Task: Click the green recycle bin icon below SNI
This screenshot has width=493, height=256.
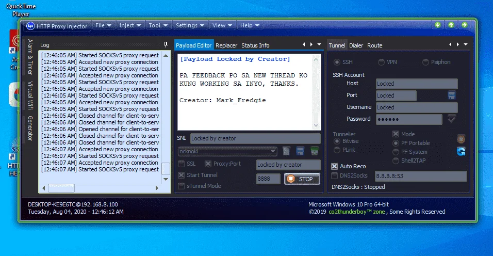Action: tap(314, 151)
